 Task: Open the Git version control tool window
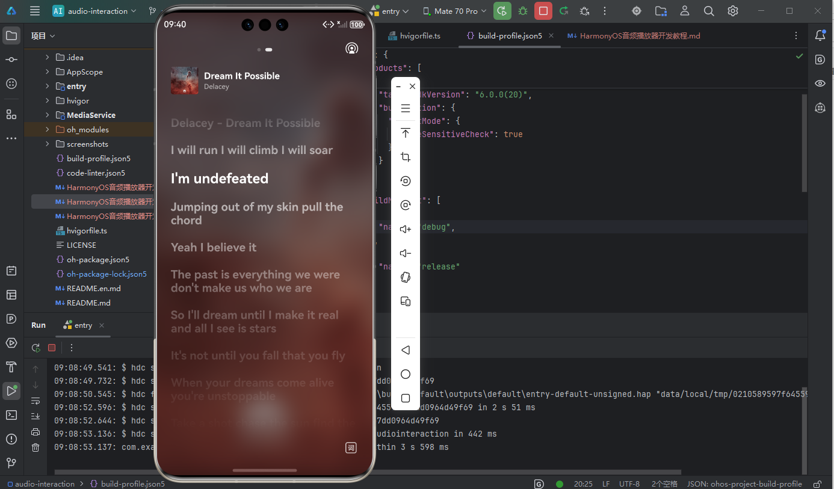click(x=11, y=463)
